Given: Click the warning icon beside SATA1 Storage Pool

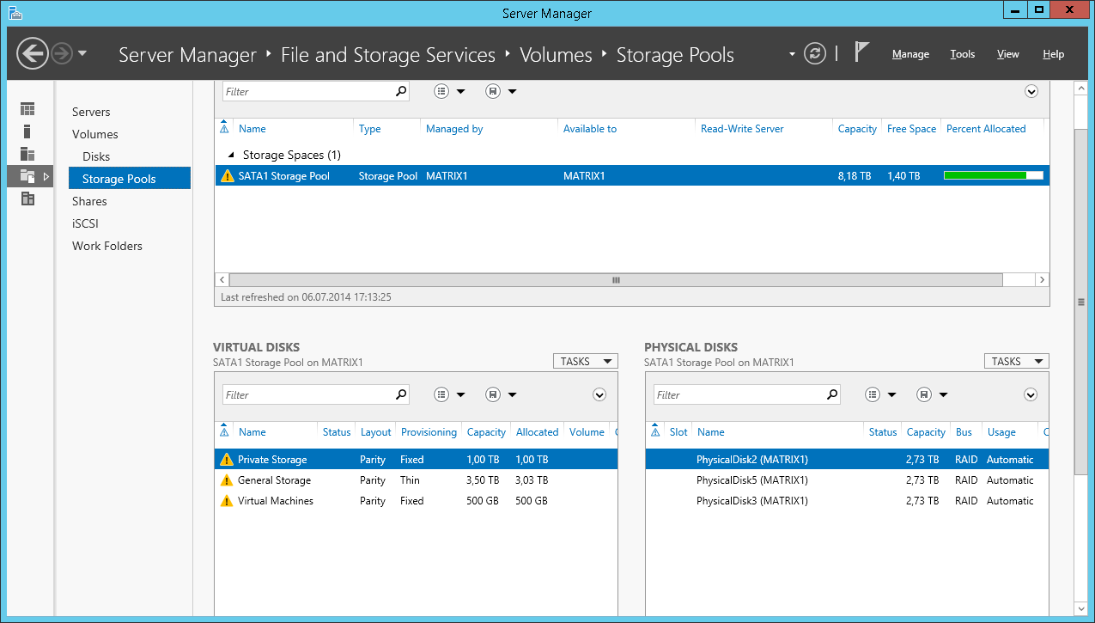Looking at the screenshot, I should point(227,176).
